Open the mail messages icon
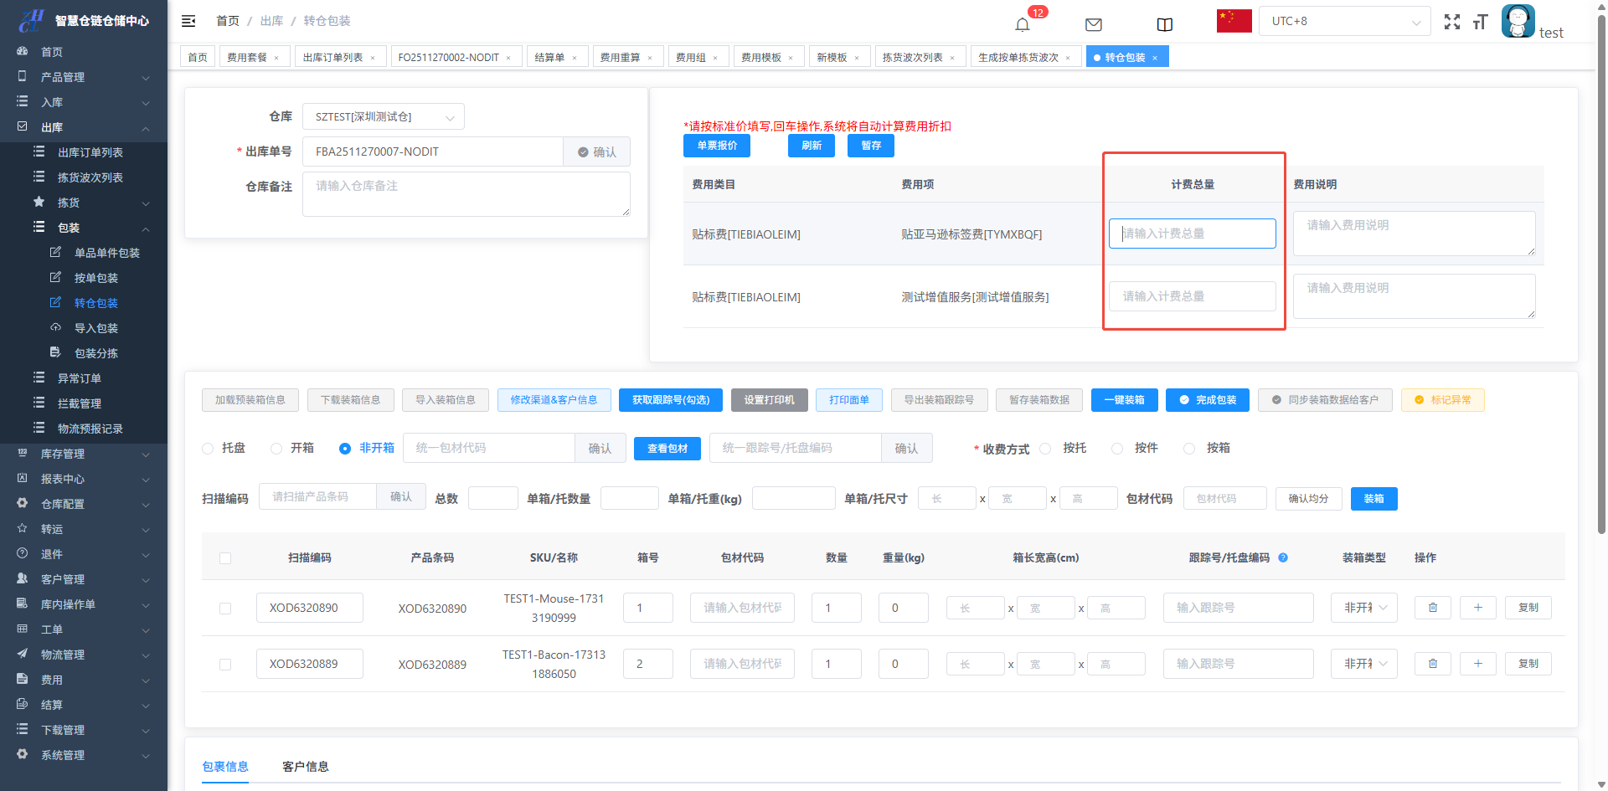Viewport: 1608px width, 791px height. [1093, 24]
